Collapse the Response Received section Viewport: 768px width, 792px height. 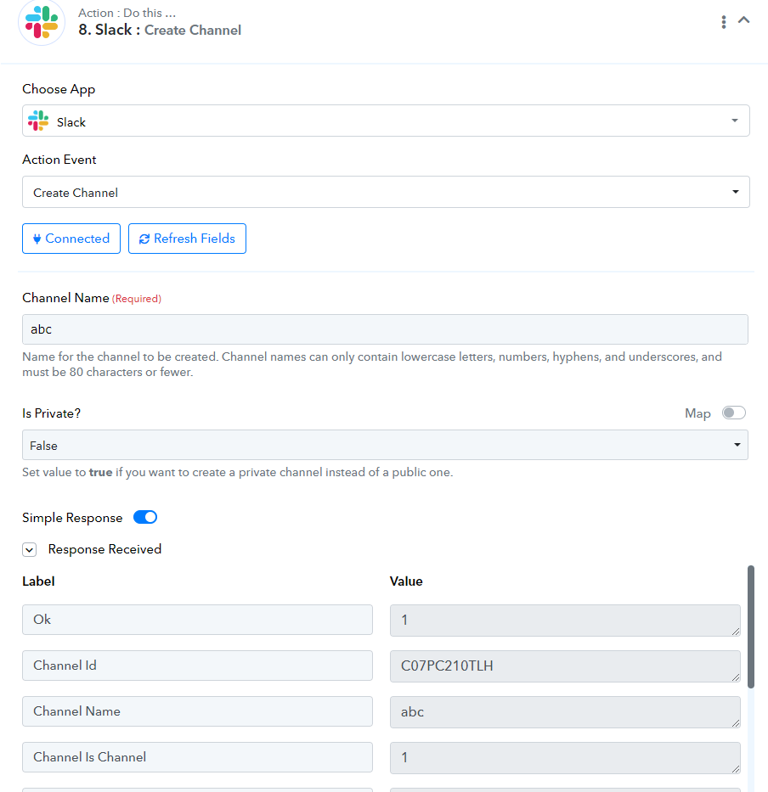click(x=30, y=549)
